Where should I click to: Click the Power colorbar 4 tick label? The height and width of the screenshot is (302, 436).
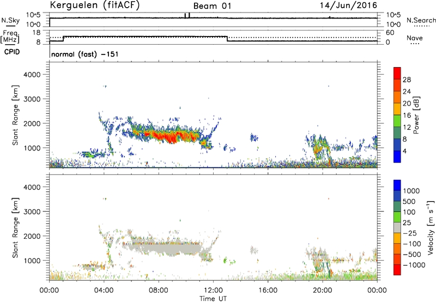click(404, 151)
